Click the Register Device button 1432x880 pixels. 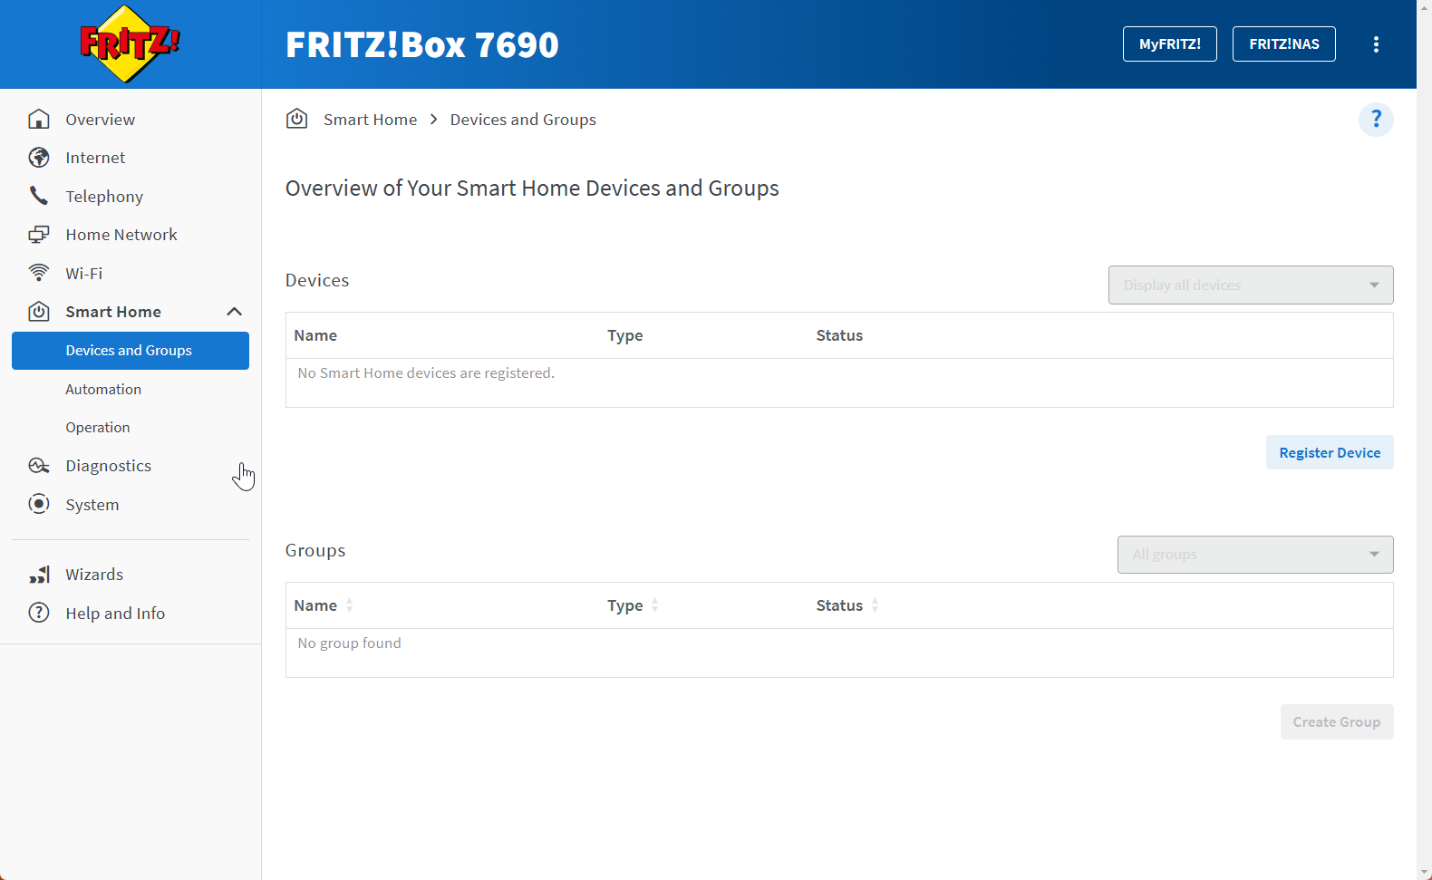(x=1329, y=452)
